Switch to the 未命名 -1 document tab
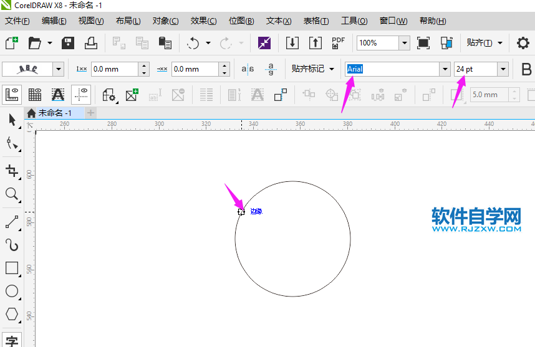The height and width of the screenshot is (347, 535). tap(55, 113)
